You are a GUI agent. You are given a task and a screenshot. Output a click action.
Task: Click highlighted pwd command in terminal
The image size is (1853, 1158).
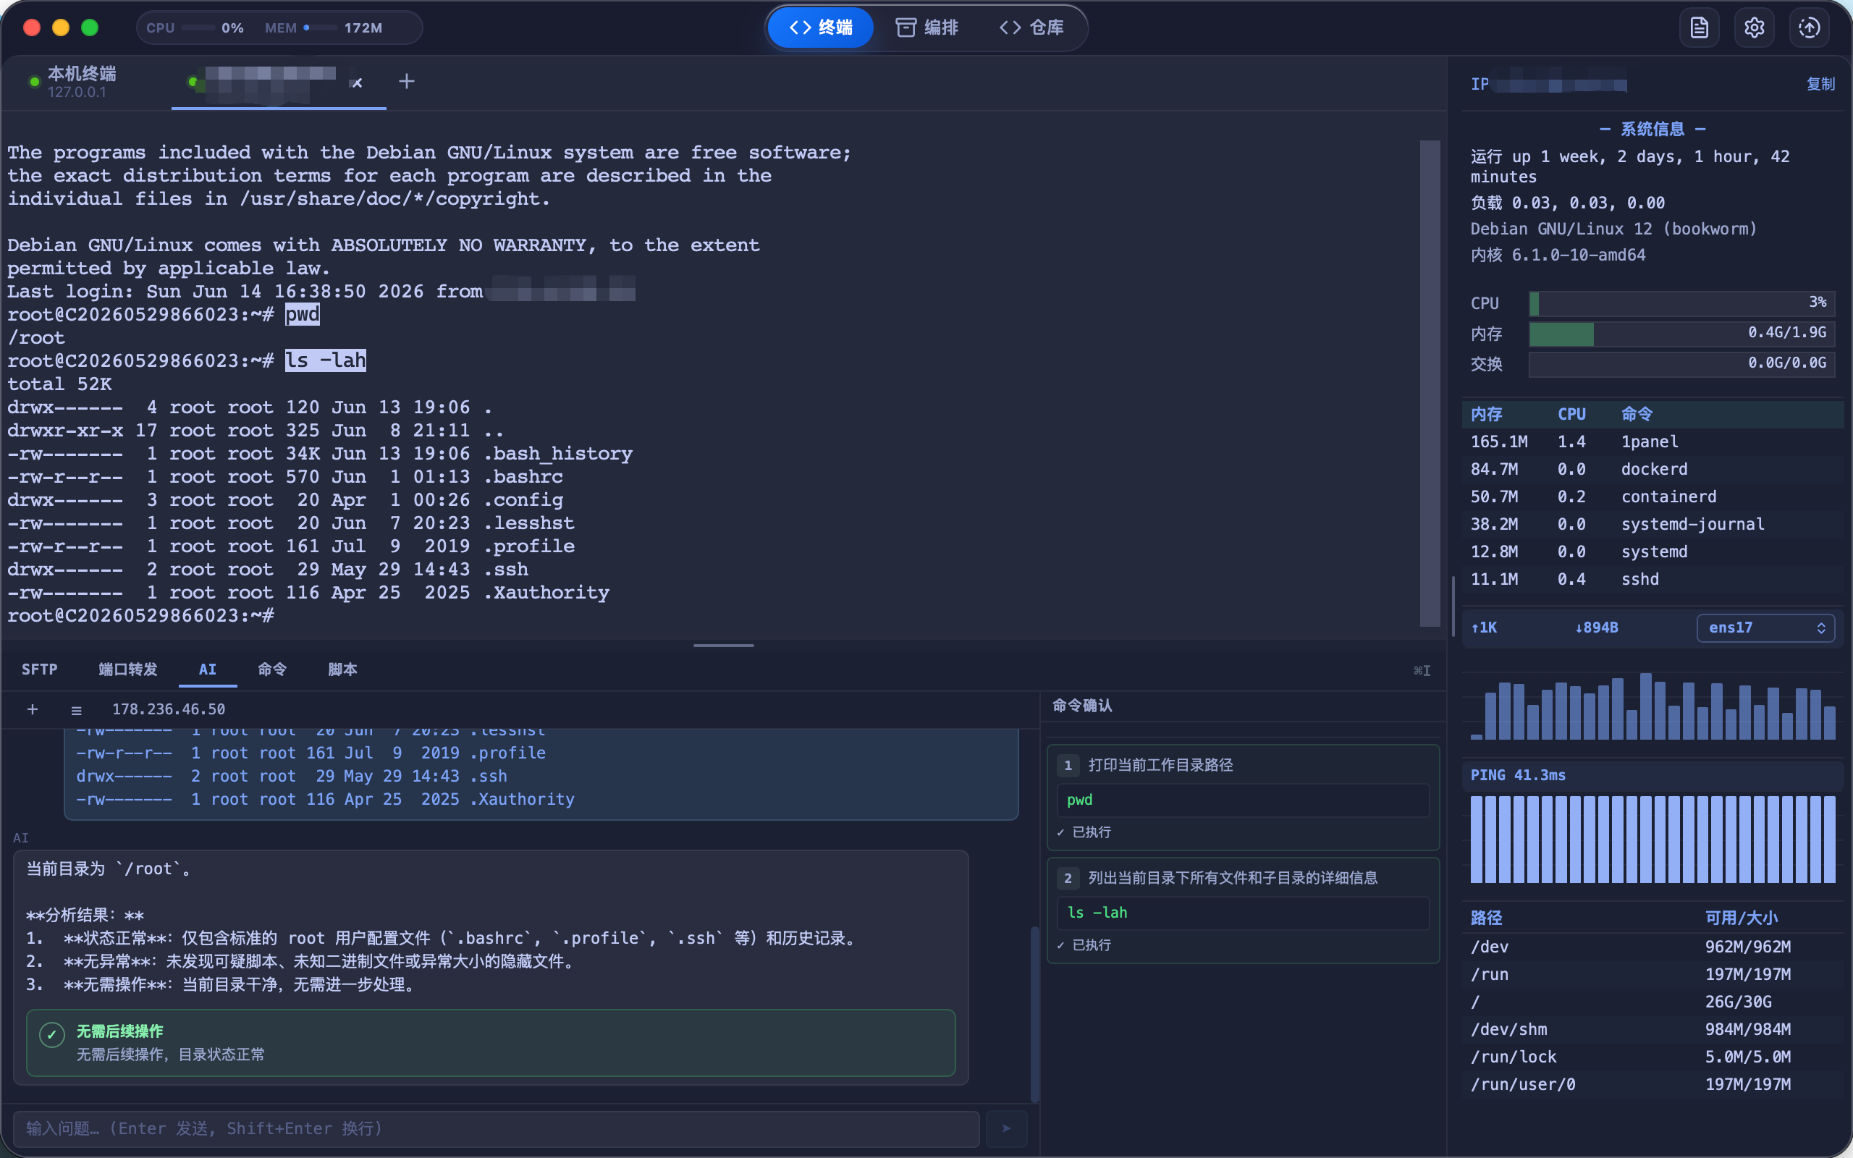coord(303,315)
